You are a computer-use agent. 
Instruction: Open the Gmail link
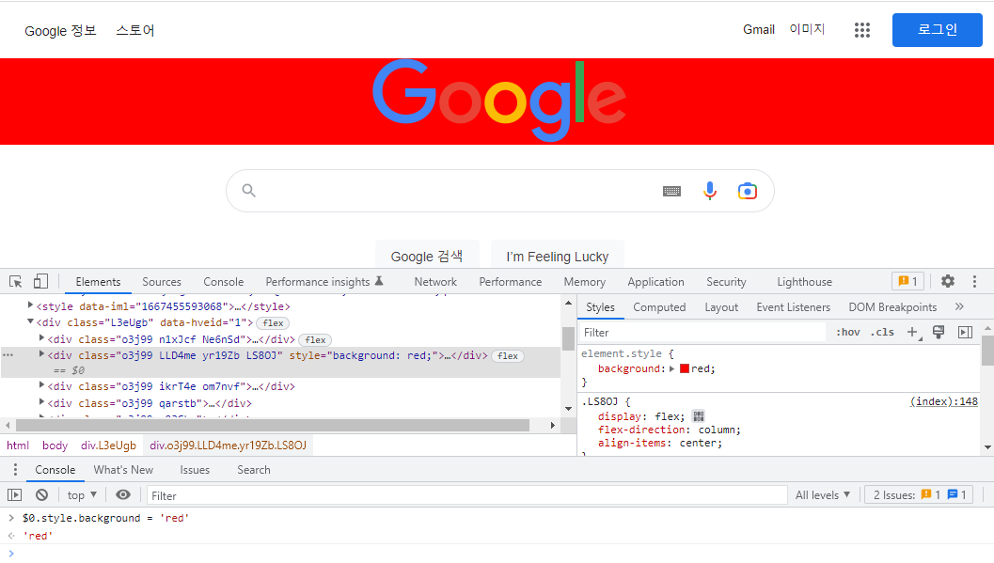(x=759, y=30)
